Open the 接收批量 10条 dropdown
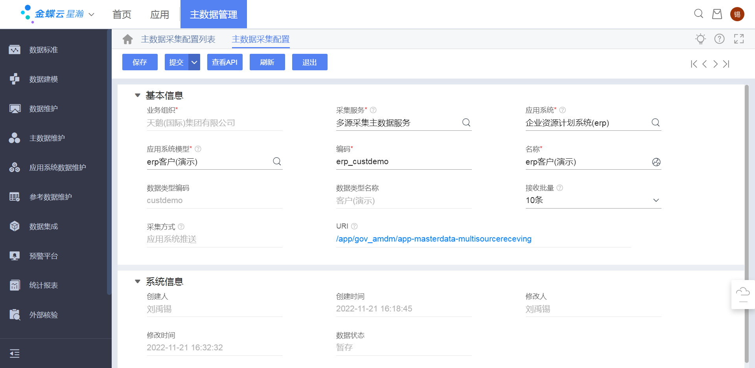Image resolution: width=755 pixels, height=368 pixels. point(593,200)
